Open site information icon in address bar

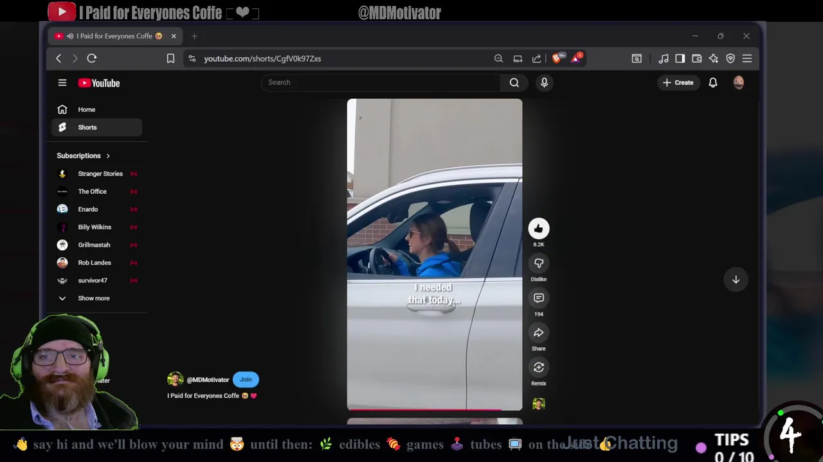pos(192,58)
